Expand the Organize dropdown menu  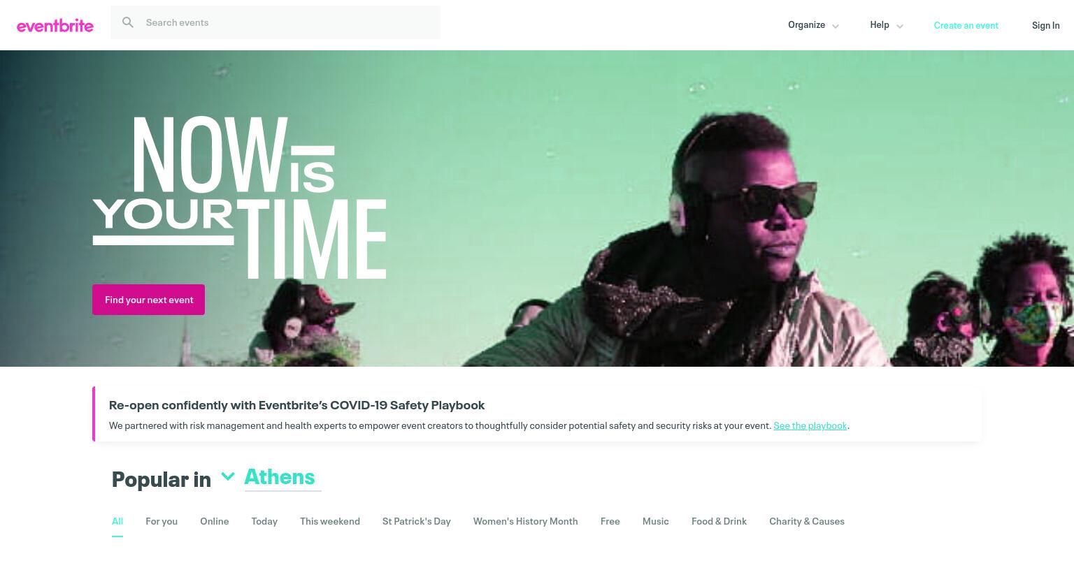[813, 25]
